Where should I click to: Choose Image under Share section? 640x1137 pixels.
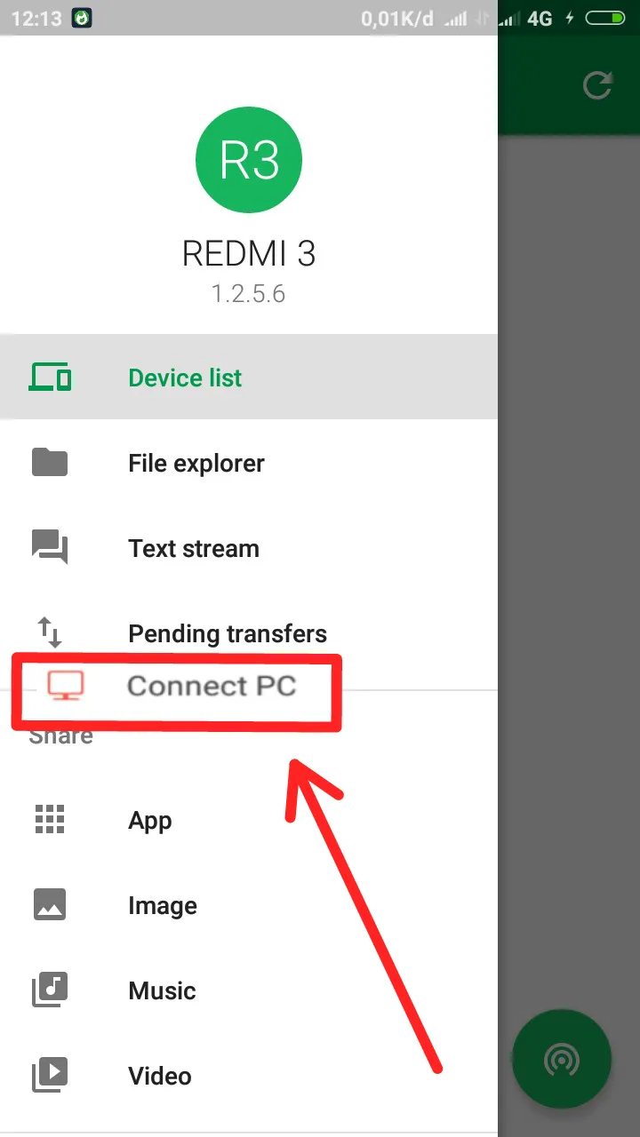coord(249,905)
